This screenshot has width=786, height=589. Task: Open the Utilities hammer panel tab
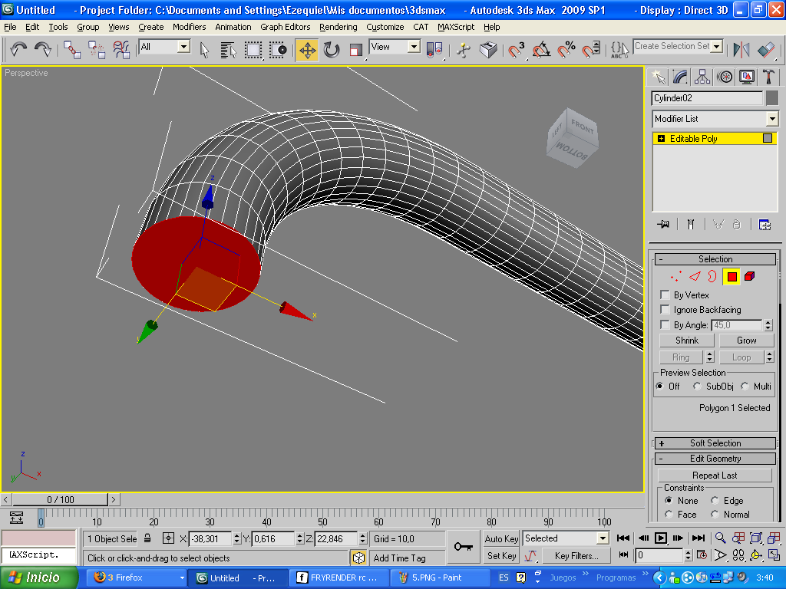(768, 77)
